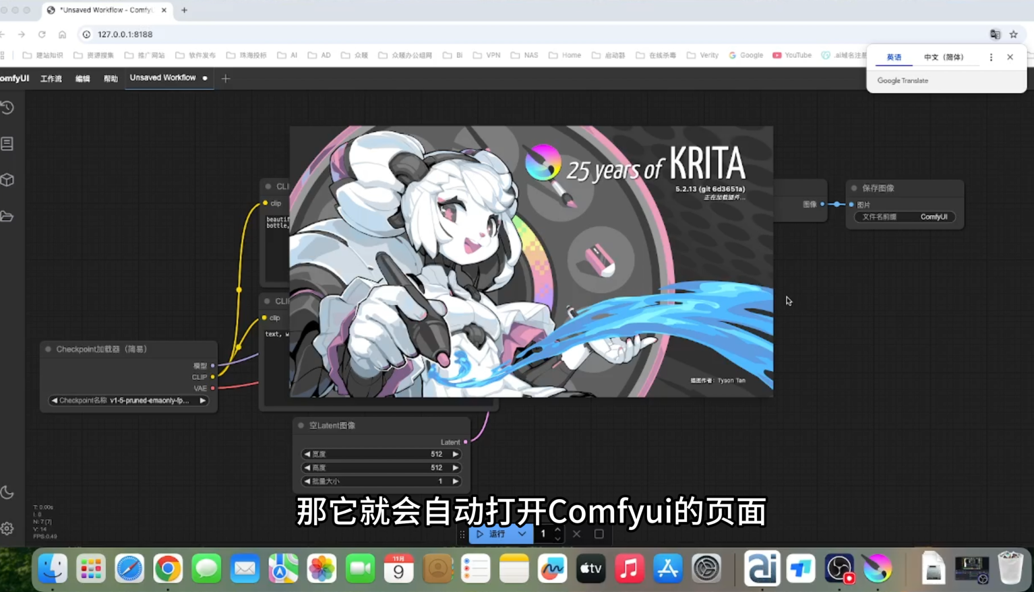
Task: Reload the page with refresh icon
Action: (x=42, y=34)
